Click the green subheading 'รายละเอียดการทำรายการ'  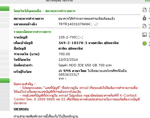tap(32, 32)
